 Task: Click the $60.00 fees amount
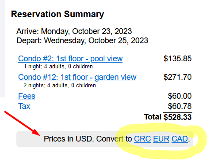coord(180,96)
